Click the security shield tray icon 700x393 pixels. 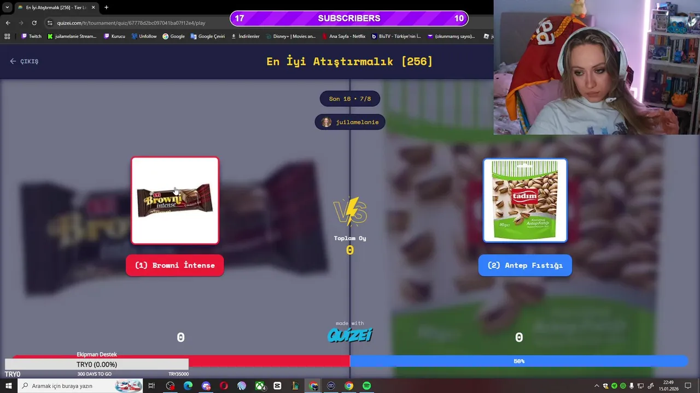coord(605,386)
